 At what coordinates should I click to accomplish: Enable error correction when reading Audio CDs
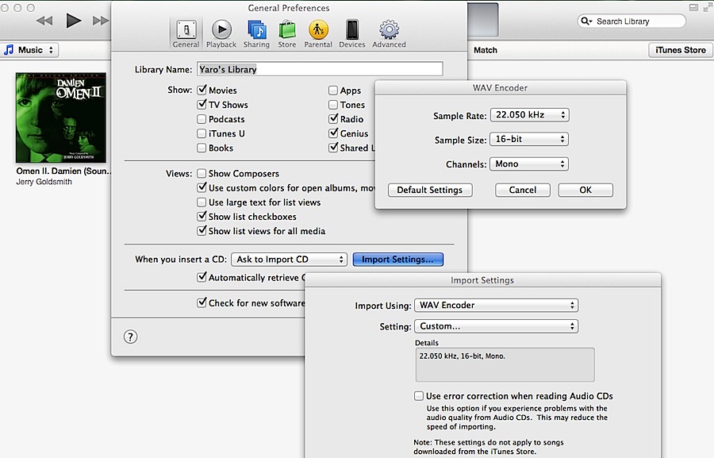click(x=418, y=395)
